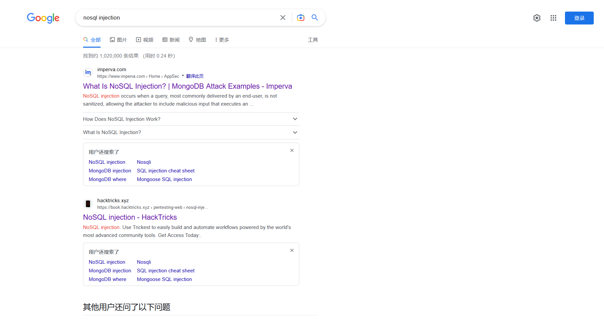Viewport: 604px width, 320px height.
Task: Open the dropdown arrow beside AppSec
Action: 183,76
